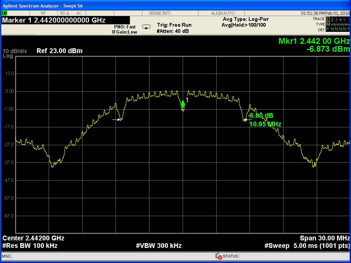This screenshot has width=351, height=263.
Task: Click the right bandwidth arrow marker
Action: click(248, 120)
